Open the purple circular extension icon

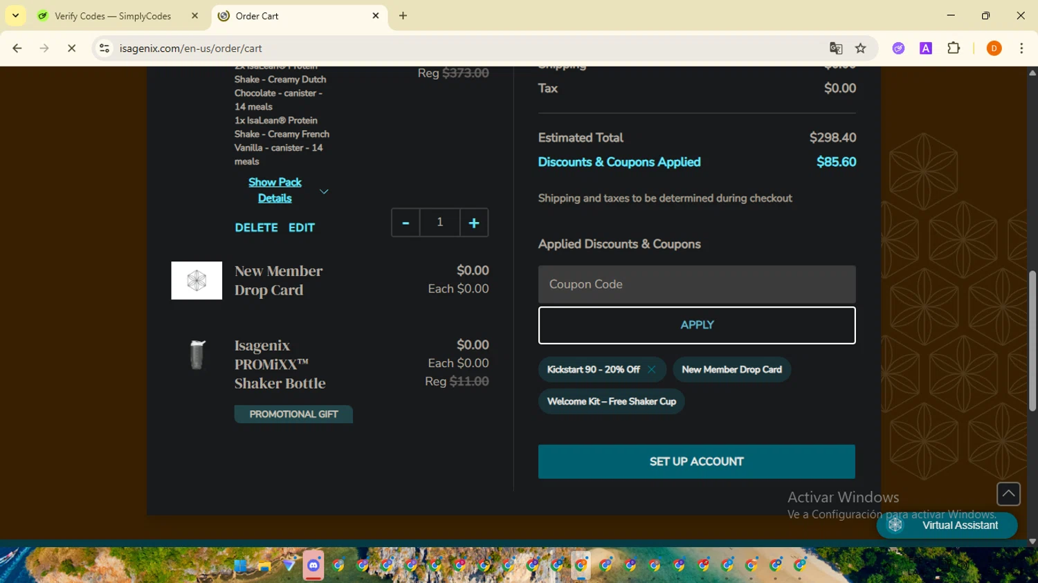898,48
